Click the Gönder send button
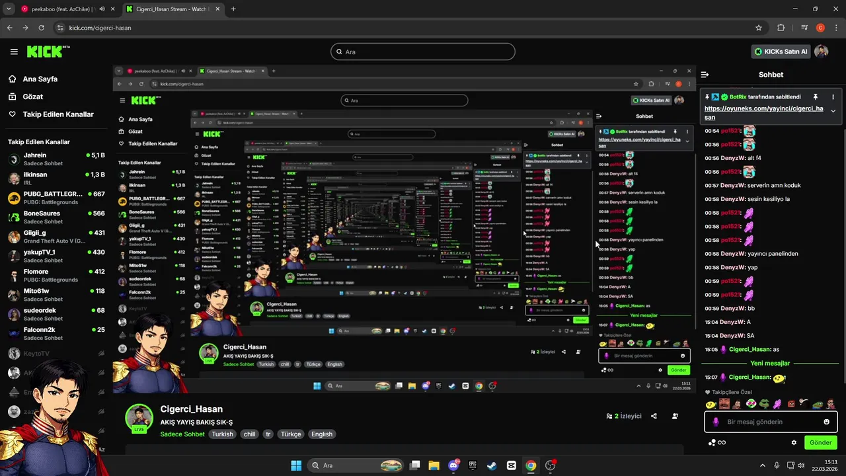The height and width of the screenshot is (476, 846). [x=821, y=443]
